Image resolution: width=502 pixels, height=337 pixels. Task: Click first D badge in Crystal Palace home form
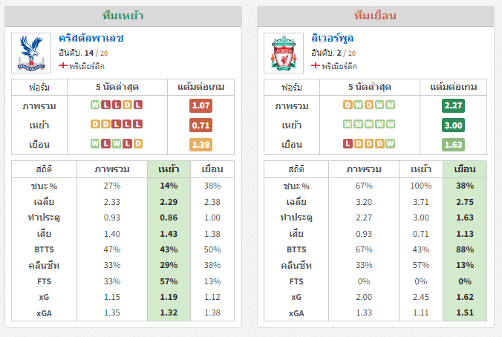click(x=95, y=124)
